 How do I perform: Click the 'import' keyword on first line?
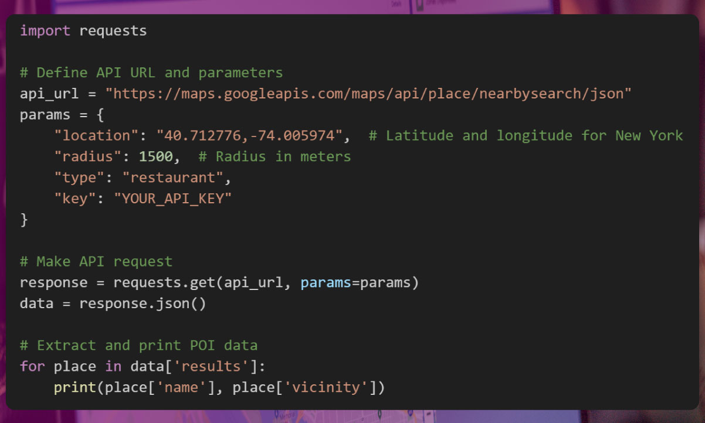pyautogui.click(x=45, y=30)
